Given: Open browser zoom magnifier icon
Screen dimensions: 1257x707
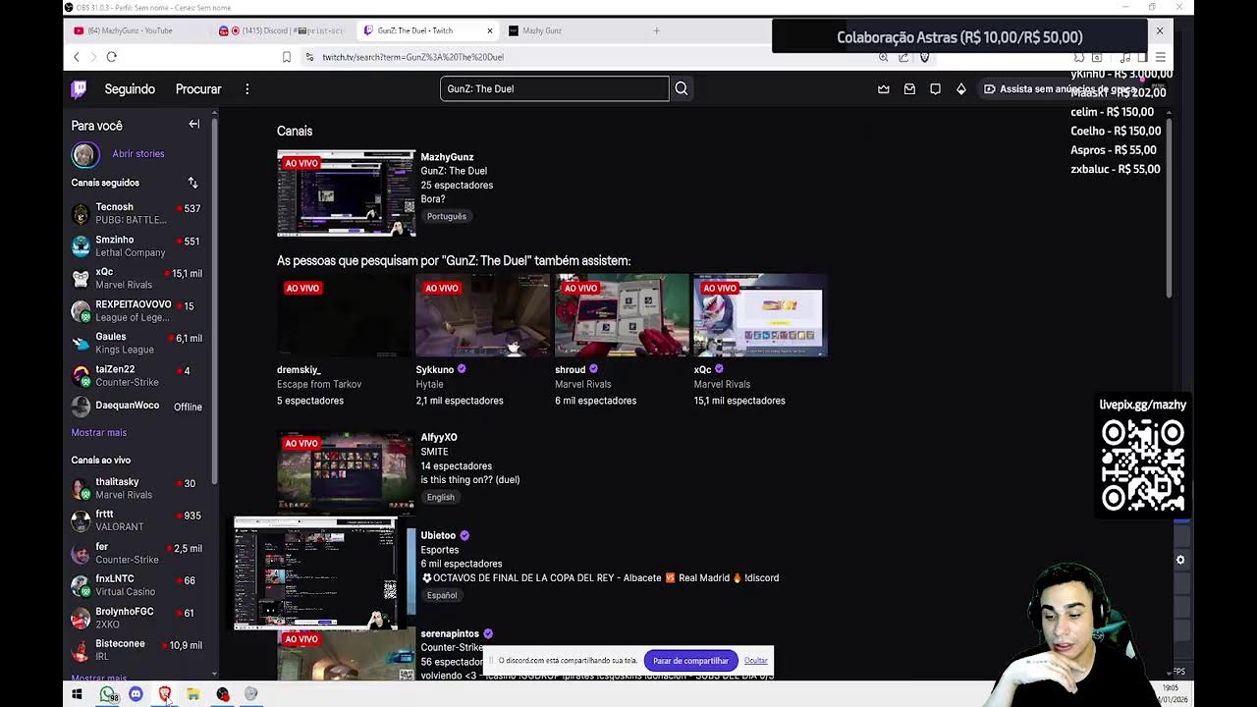Looking at the screenshot, I should pos(883,57).
